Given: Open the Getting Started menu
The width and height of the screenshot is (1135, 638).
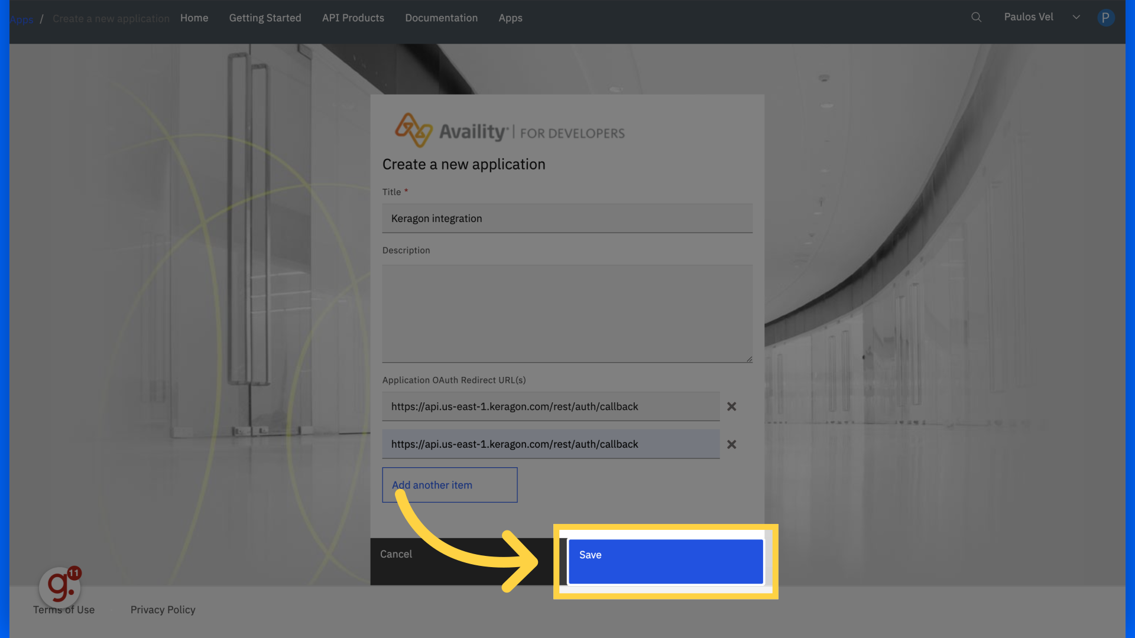Looking at the screenshot, I should tap(265, 18).
